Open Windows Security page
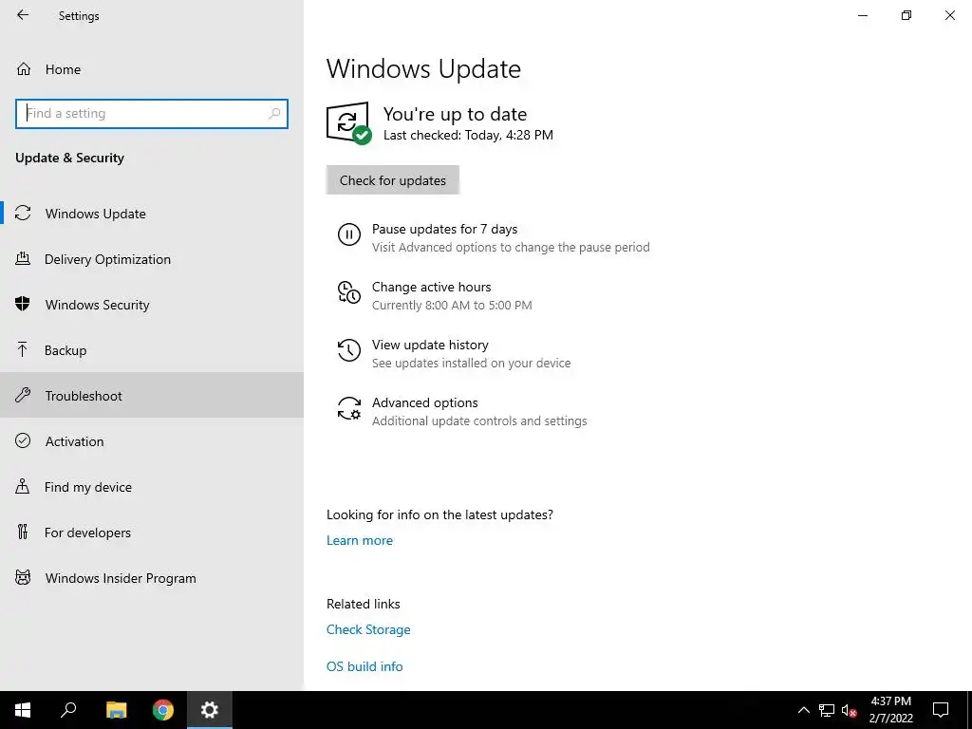 coord(152,305)
